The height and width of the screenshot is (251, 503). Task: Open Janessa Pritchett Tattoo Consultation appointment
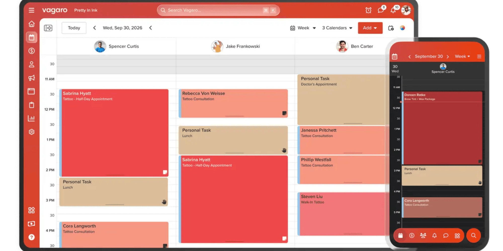342,140
